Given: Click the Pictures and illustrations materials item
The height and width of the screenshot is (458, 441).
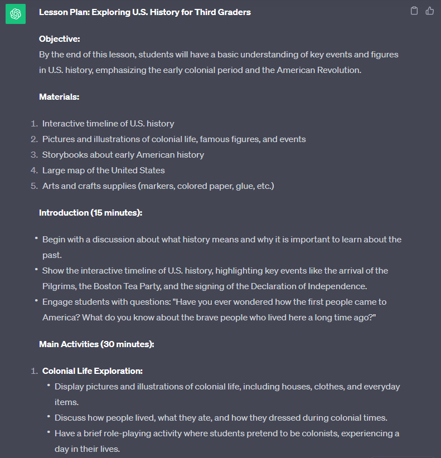Looking at the screenshot, I should (174, 139).
